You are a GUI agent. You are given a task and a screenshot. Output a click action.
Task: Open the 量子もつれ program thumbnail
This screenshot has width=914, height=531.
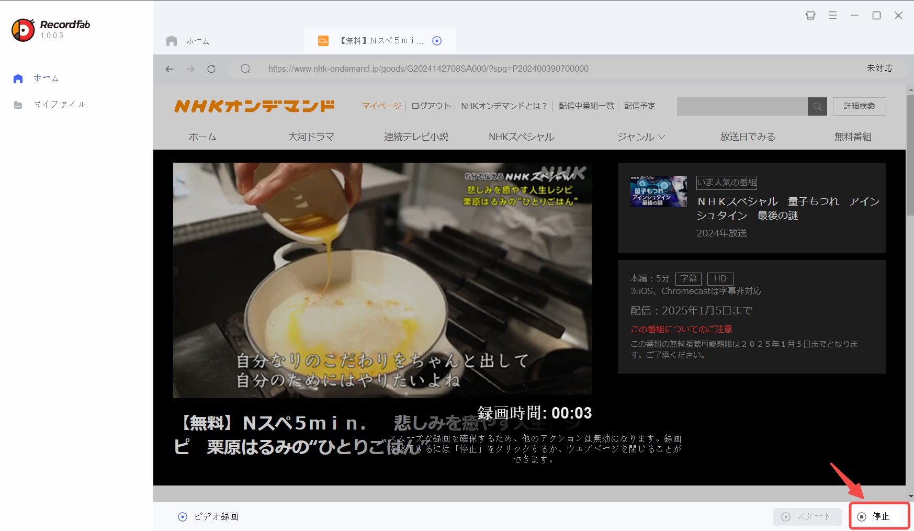point(658,191)
